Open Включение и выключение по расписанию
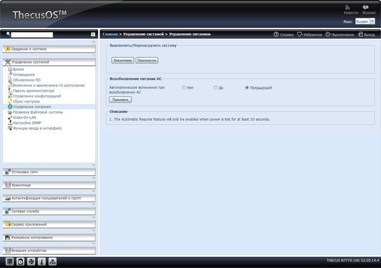The image size is (381, 268). (x=49, y=85)
